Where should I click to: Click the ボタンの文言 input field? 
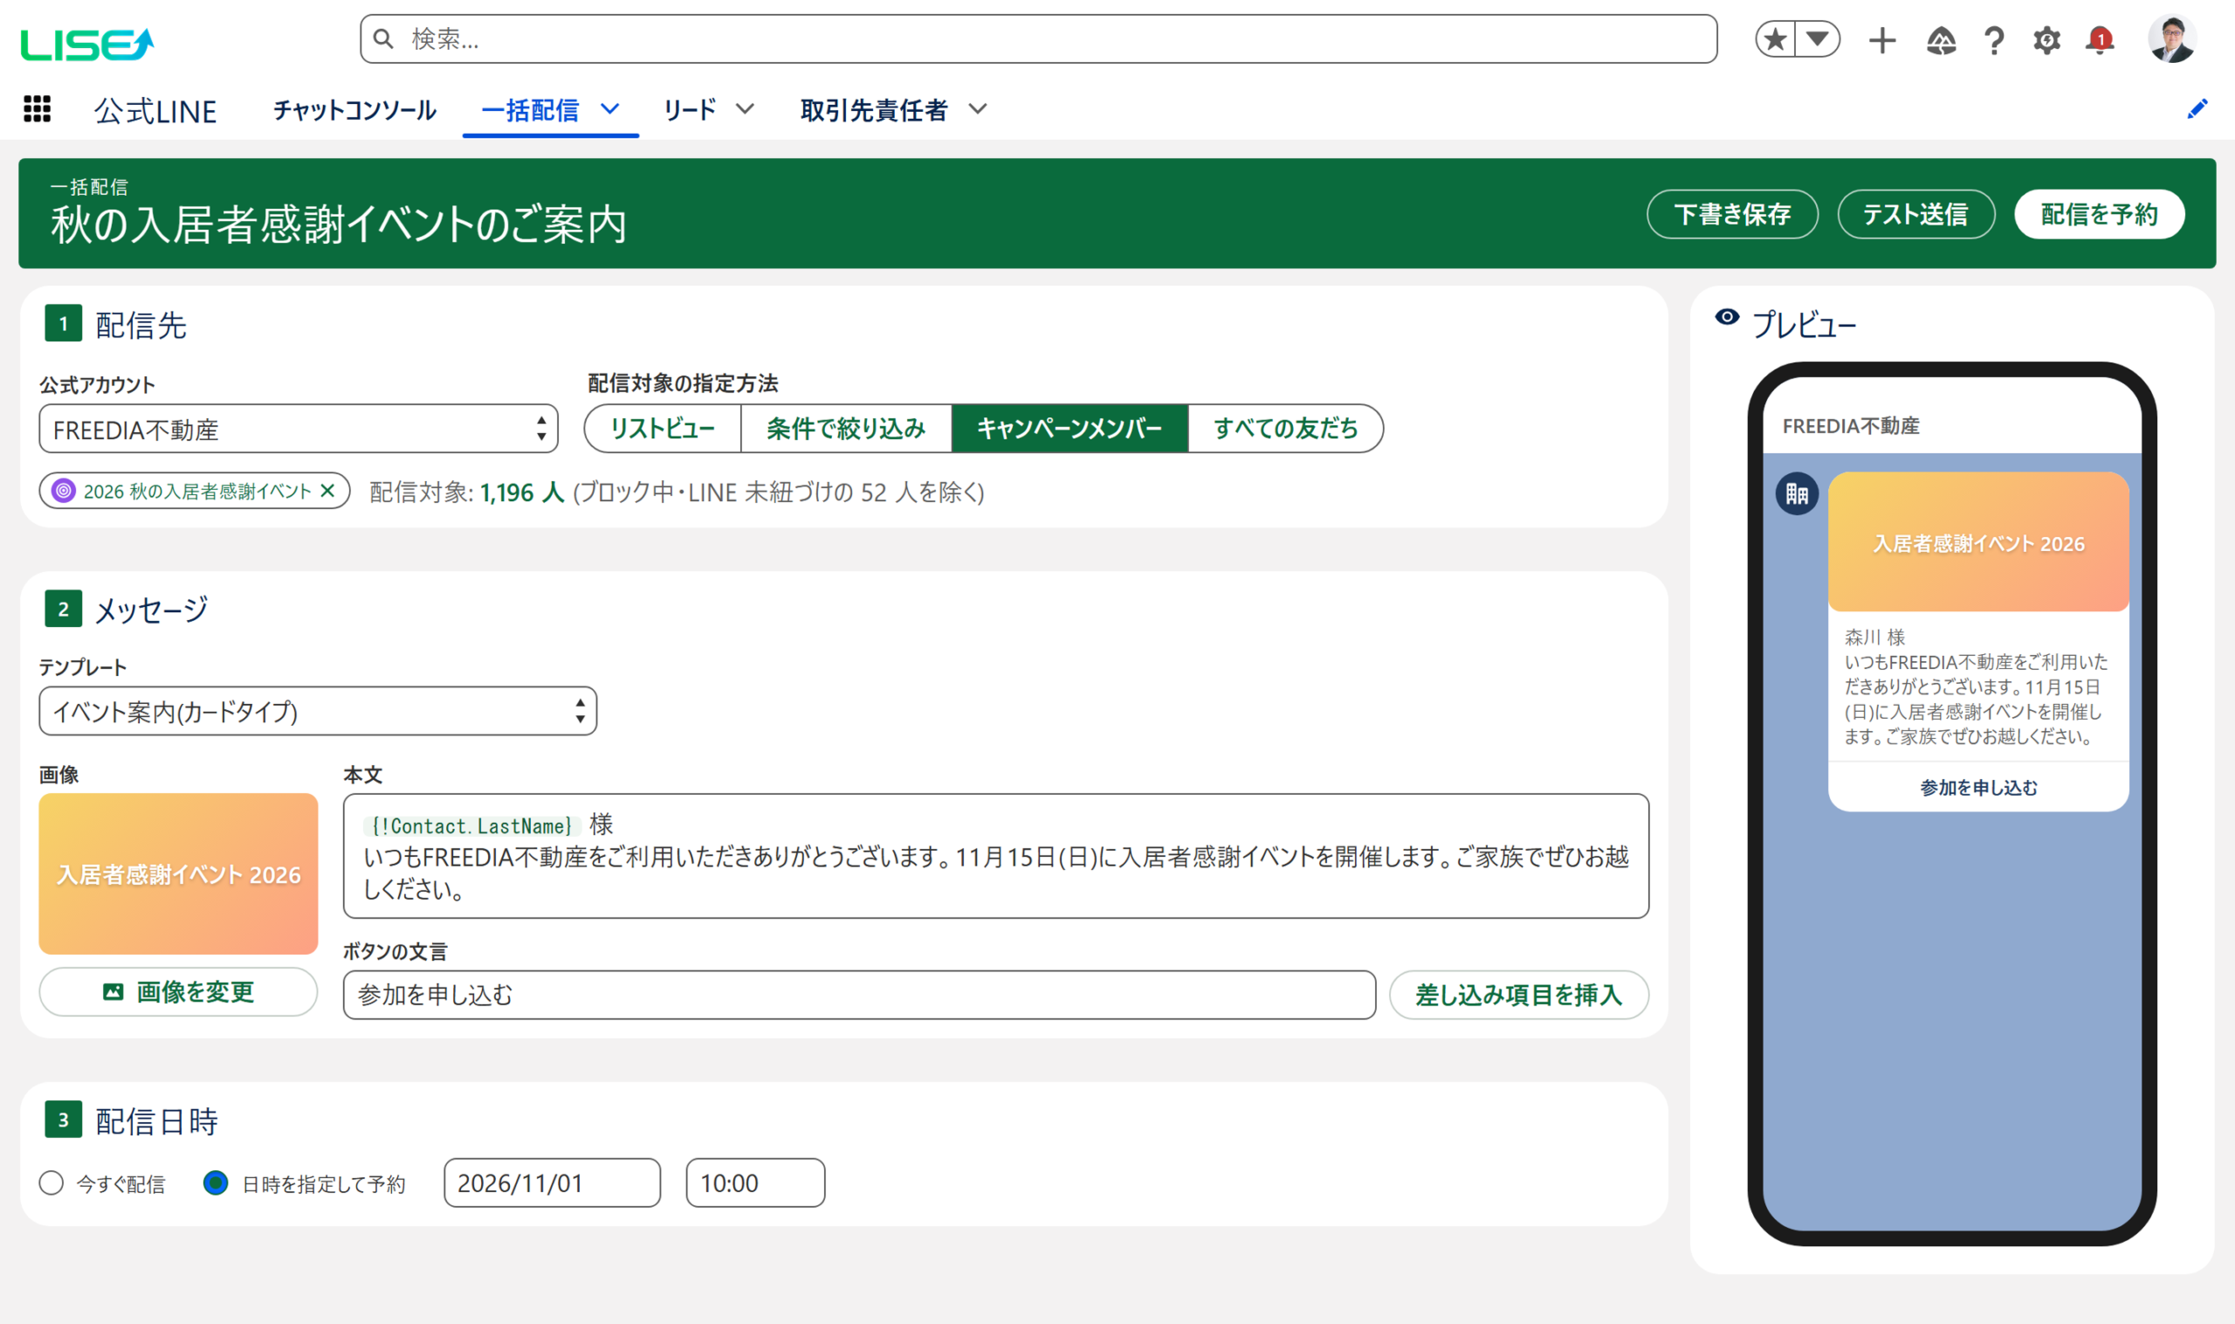[859, 995]
